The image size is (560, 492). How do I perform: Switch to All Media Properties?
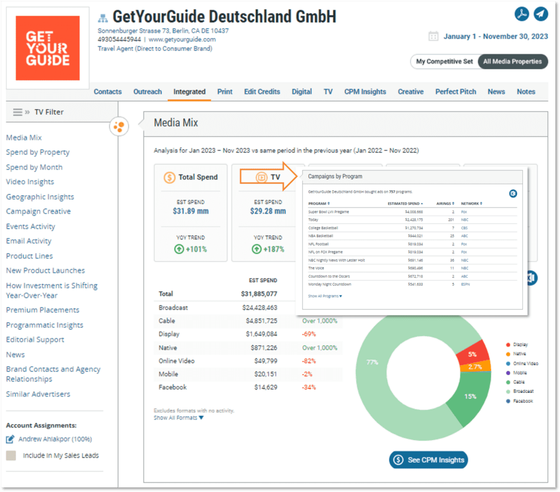[512, 61]
